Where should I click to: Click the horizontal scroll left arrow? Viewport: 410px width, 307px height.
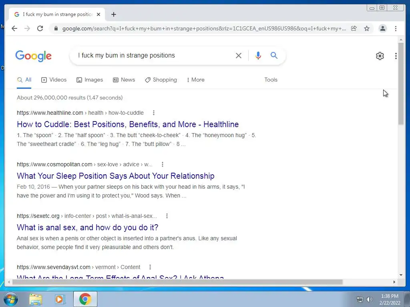(x=9, y=282)
